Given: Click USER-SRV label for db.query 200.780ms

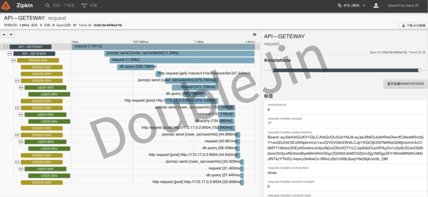Looking at the screenshot, I should click(49, 94).
